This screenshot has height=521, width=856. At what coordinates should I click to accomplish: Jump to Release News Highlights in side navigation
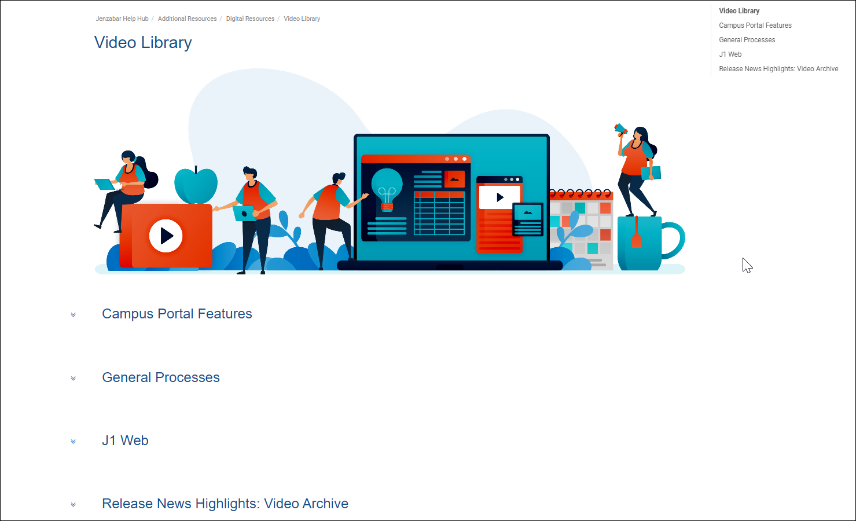coord(778,69)
